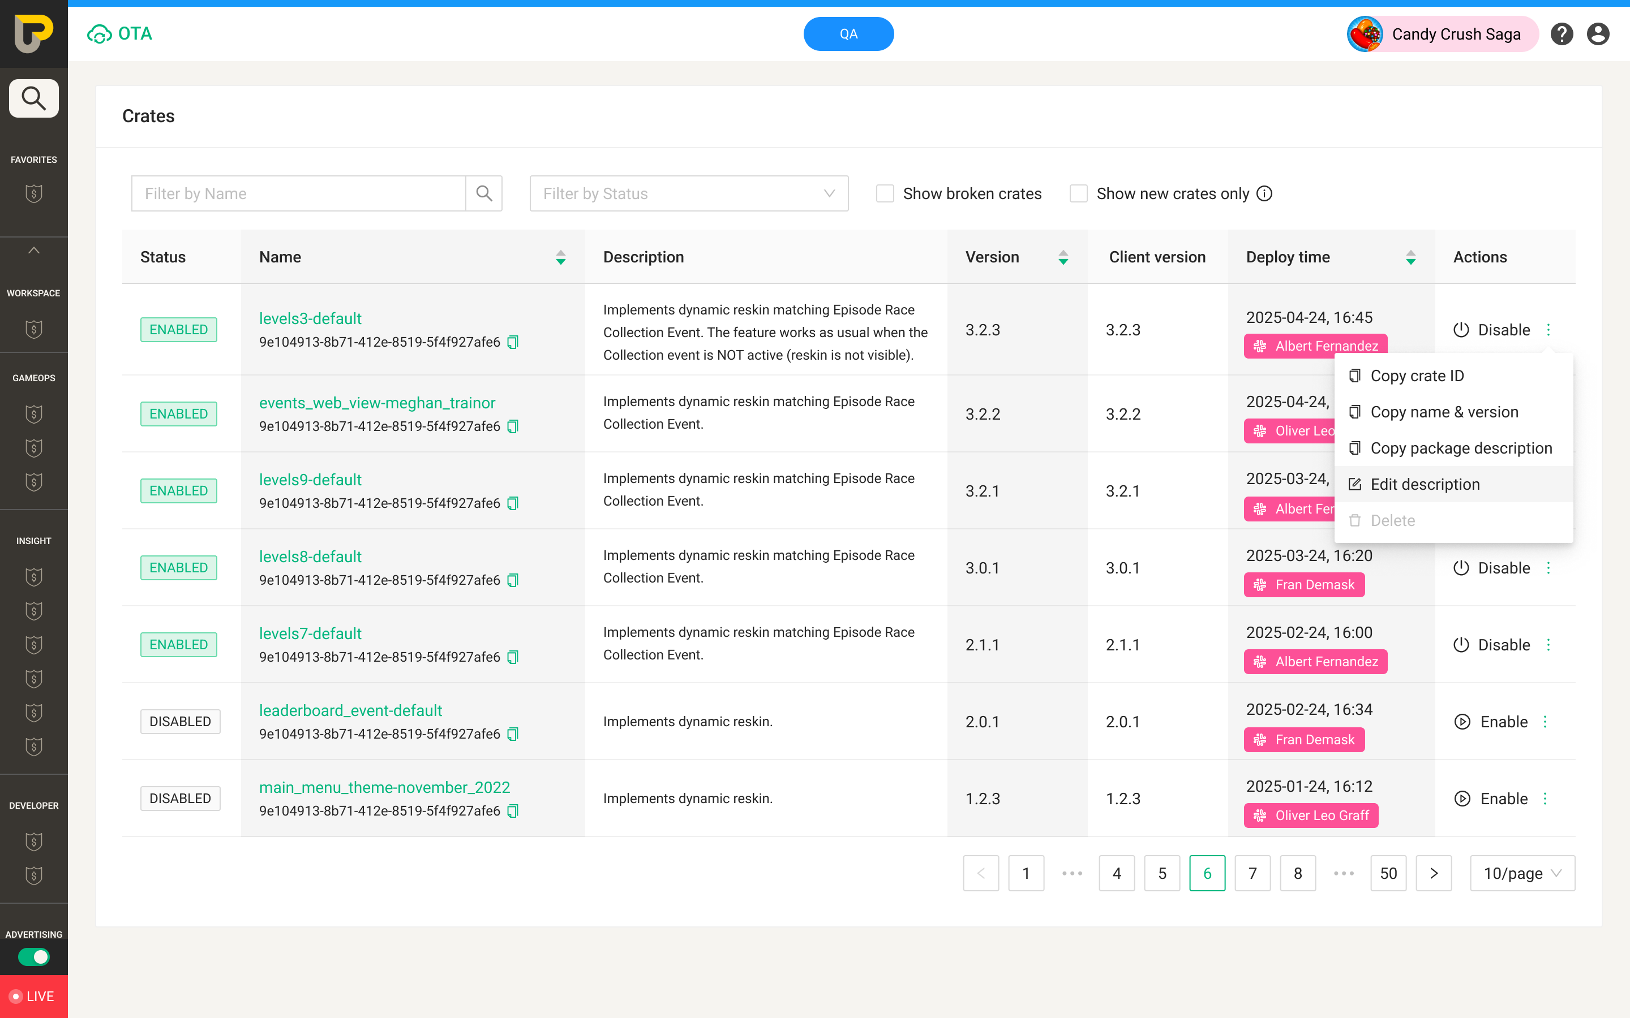Toggle the Advertising switch in sidebar

coord(34,957)
